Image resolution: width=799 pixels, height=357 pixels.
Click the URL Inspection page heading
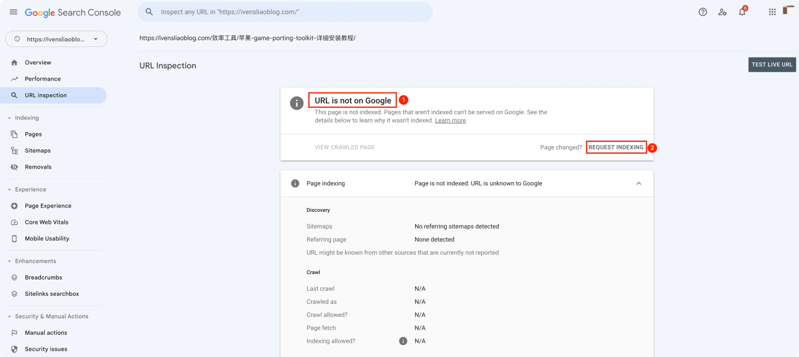click(x=168, y=66)
